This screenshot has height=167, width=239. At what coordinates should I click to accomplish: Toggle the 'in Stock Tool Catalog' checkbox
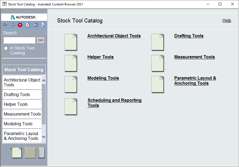point(6,48)
